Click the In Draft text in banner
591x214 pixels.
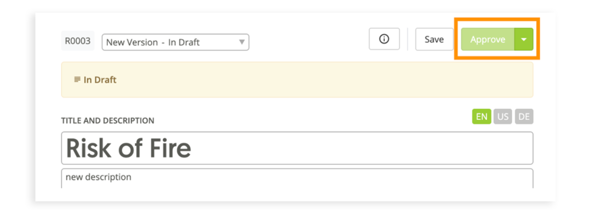tap(100, 80)
